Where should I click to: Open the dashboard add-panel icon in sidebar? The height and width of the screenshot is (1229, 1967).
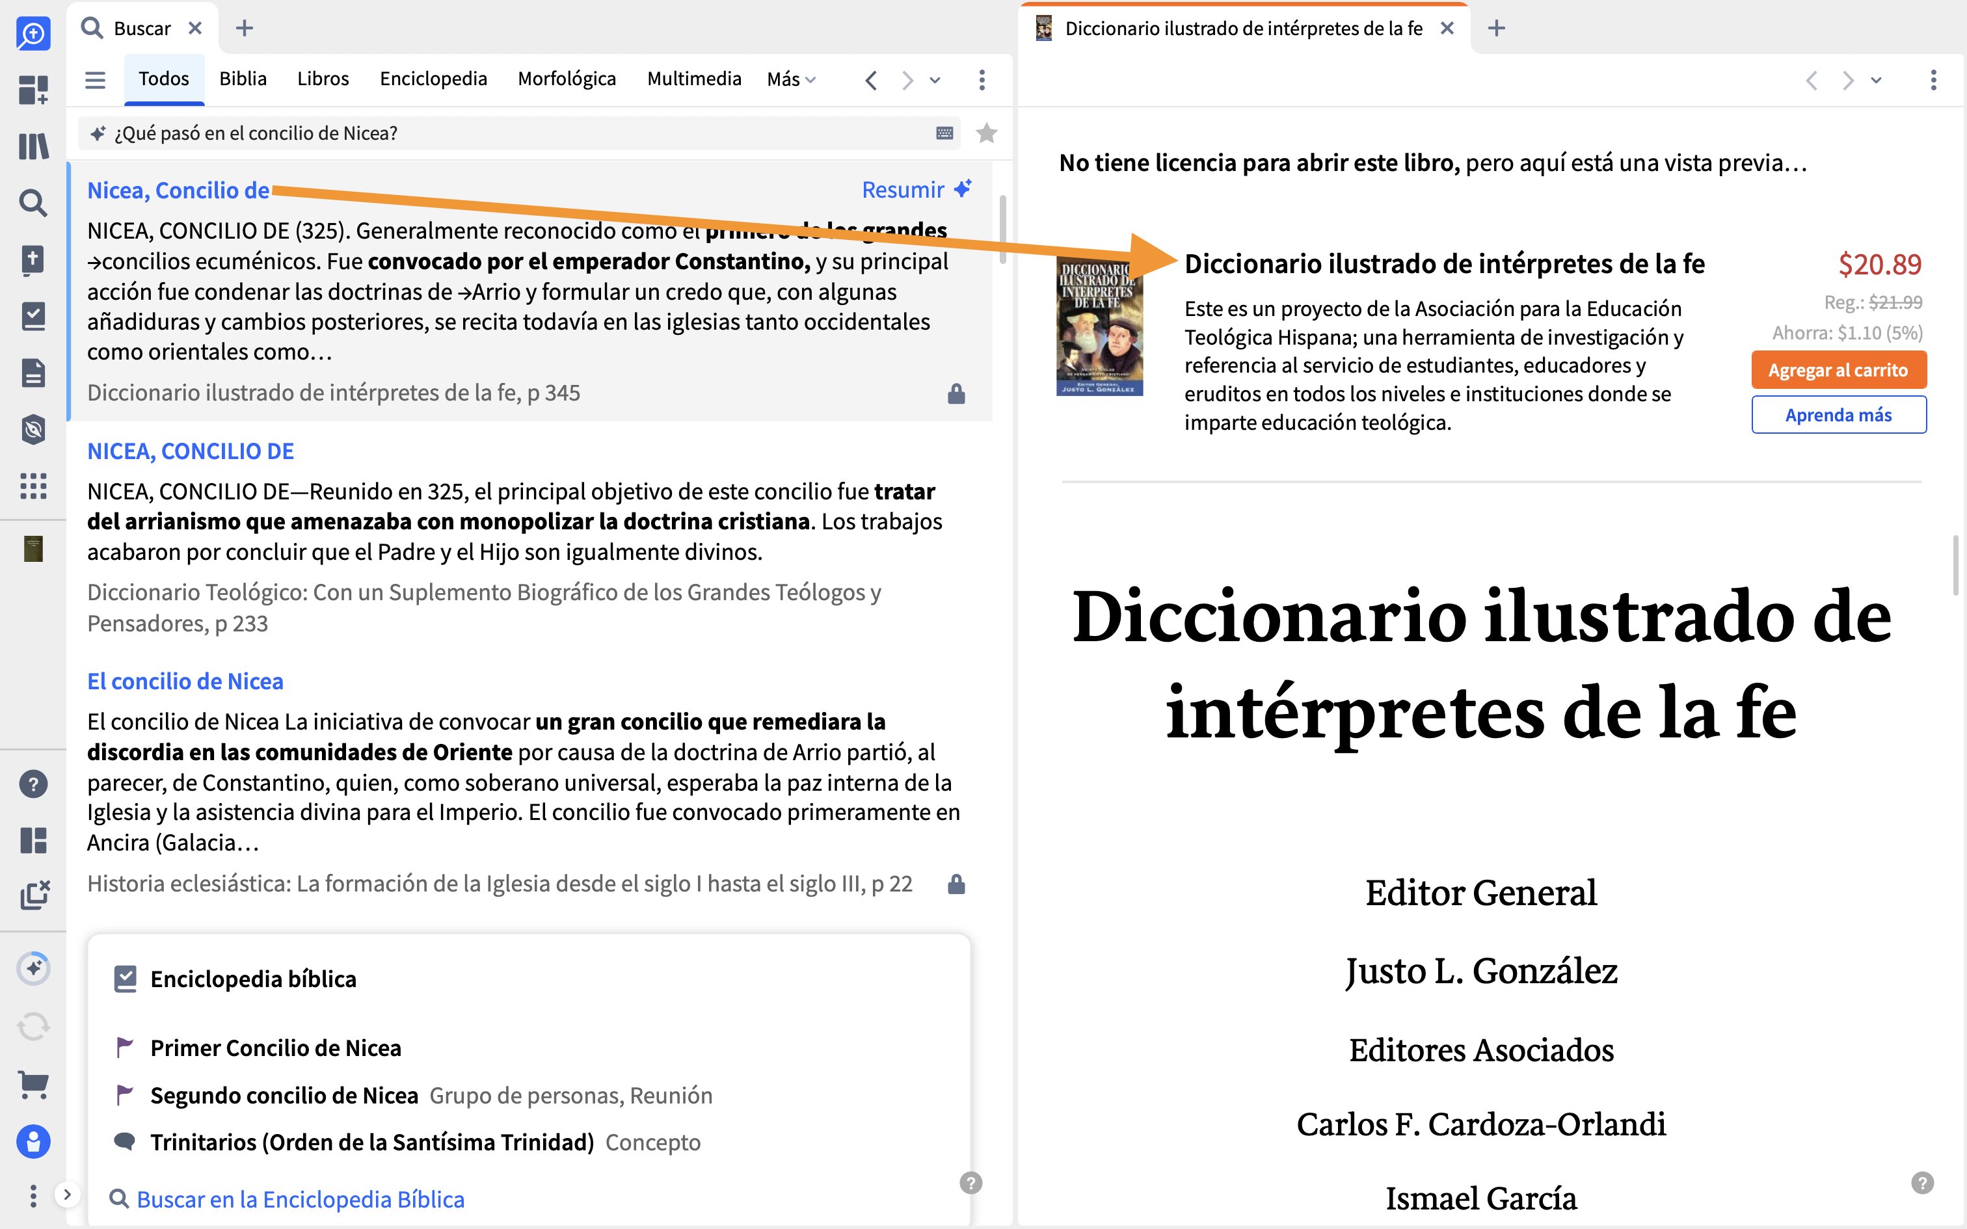tap(33, 90)
